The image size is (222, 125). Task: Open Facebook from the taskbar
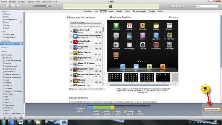point(55,122)
